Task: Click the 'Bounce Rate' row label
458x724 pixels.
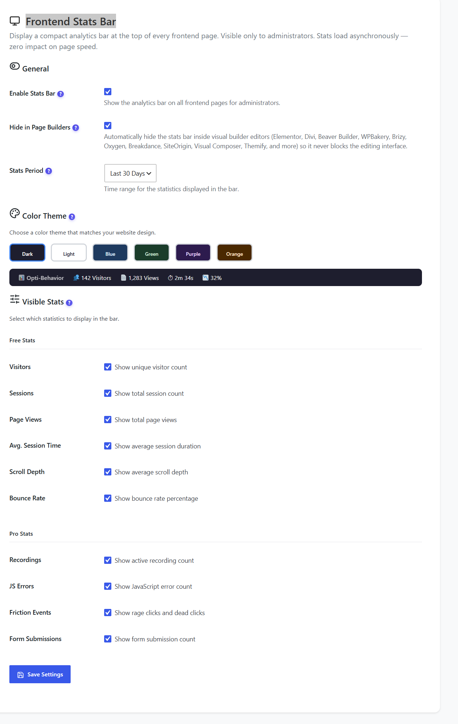Action: pos(27,498)
